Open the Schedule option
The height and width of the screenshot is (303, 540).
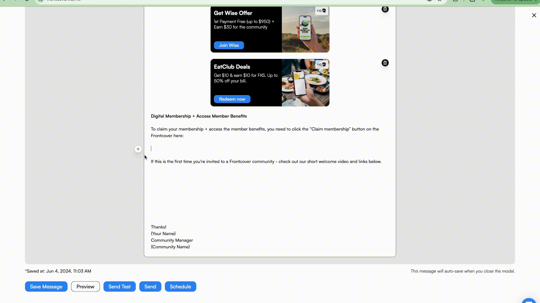[x=180, y=286]
